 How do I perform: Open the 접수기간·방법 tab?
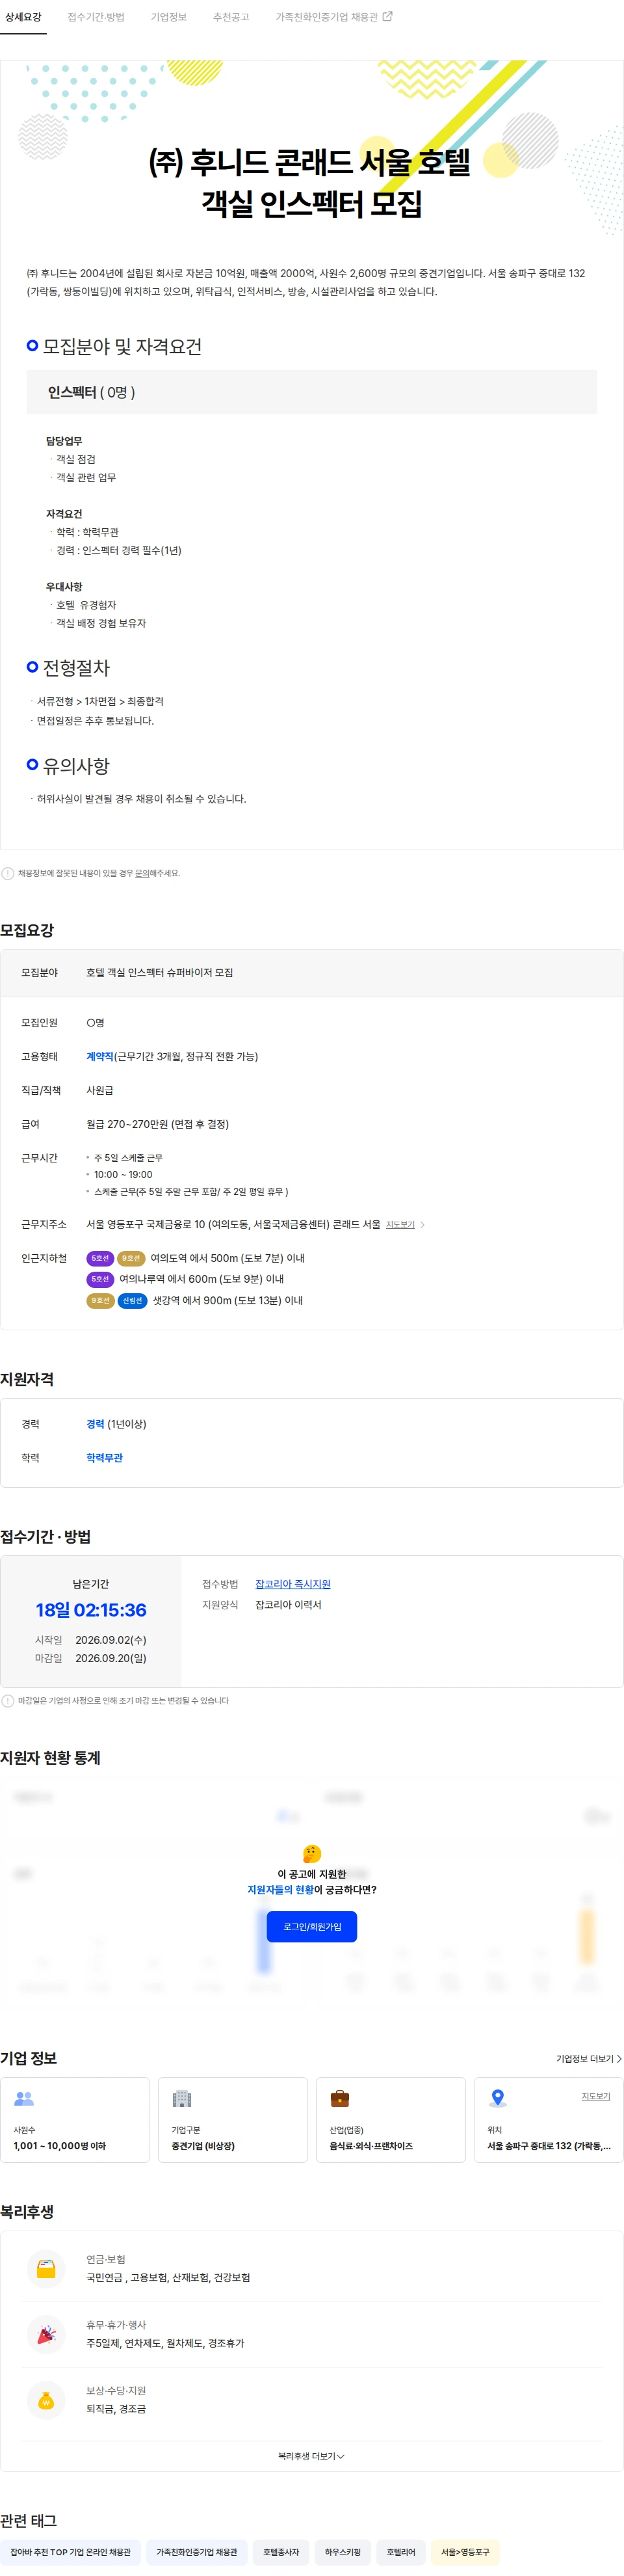point(96,17)
